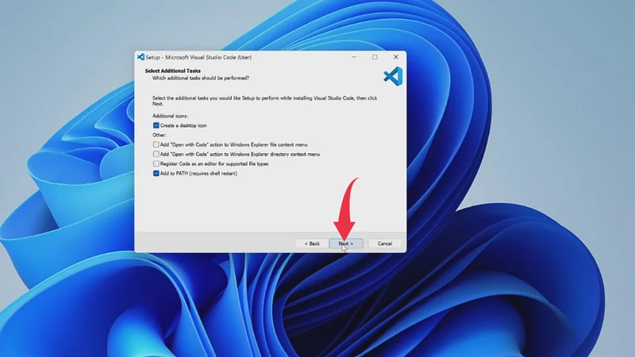Uncheck the Create a desktop icon checkbox
The image size is (635, 357).
pos(156,125)
